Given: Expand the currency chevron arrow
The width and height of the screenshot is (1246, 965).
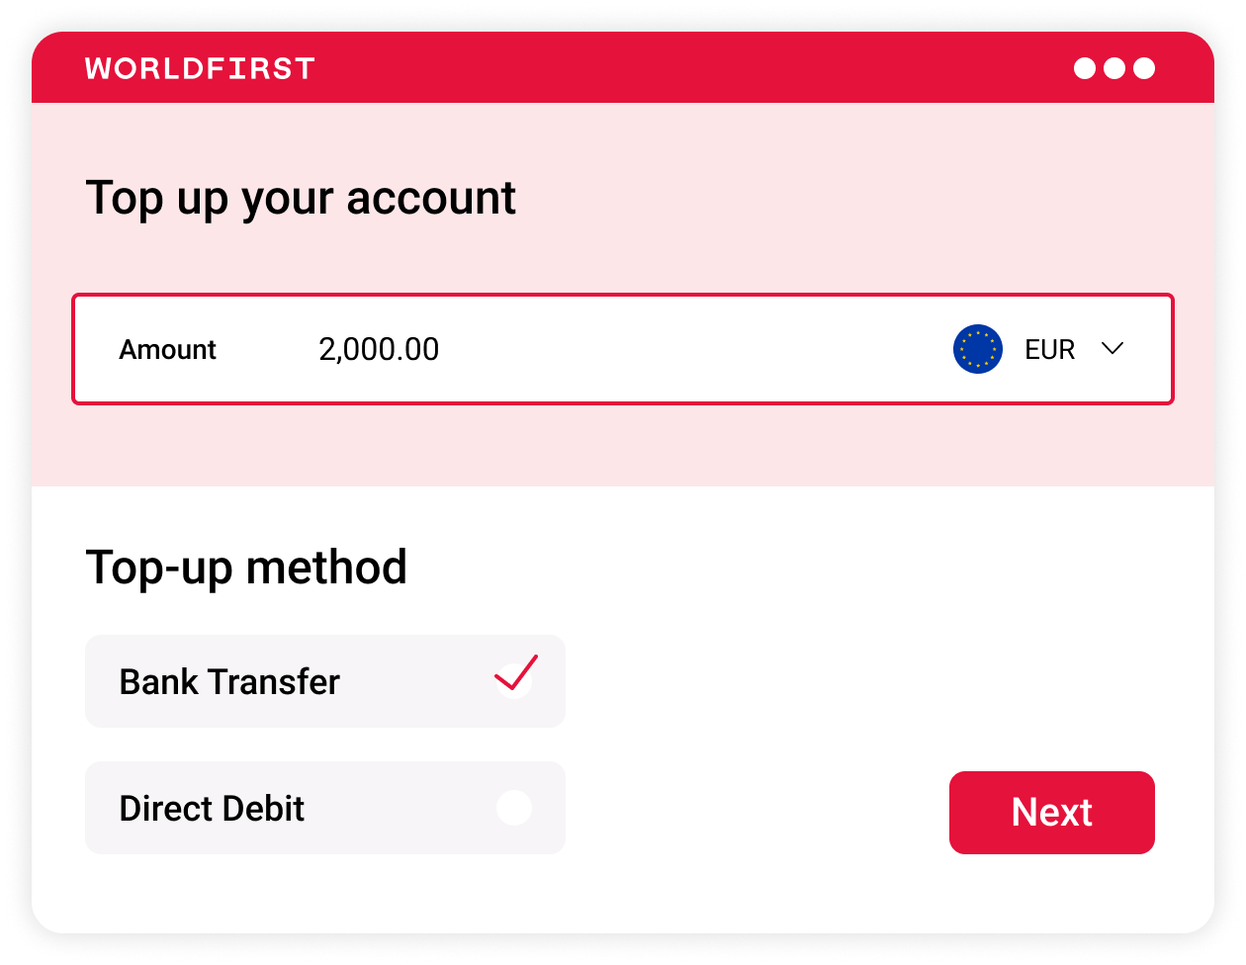Looking at the screenshot, I should pyautogui.click(x=1112, y=348).
